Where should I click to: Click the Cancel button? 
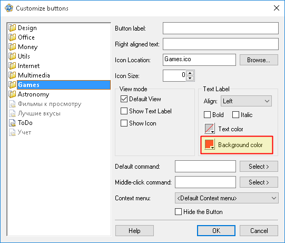tap(259, 231)
